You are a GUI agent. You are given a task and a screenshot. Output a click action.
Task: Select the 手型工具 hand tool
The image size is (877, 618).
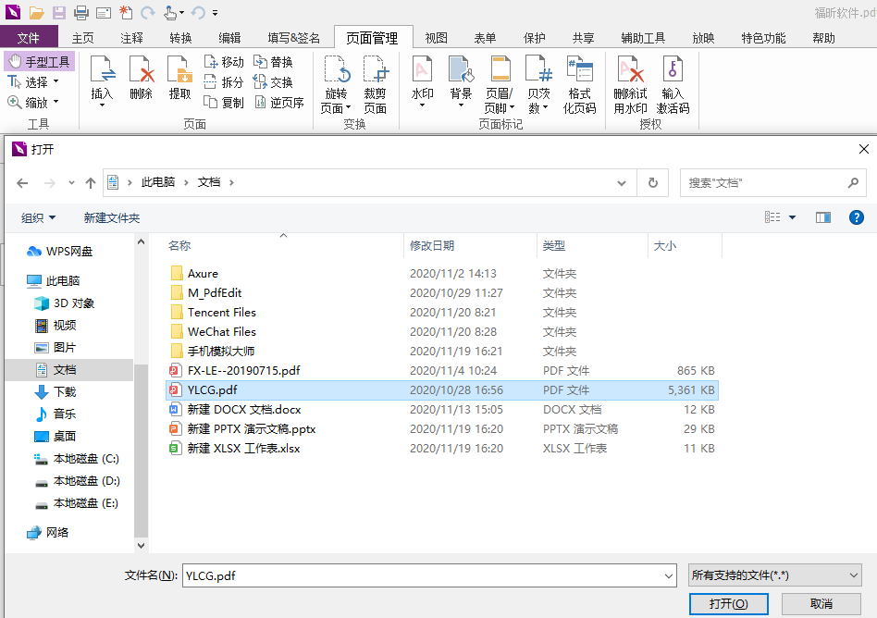click(x=39, y=61)
